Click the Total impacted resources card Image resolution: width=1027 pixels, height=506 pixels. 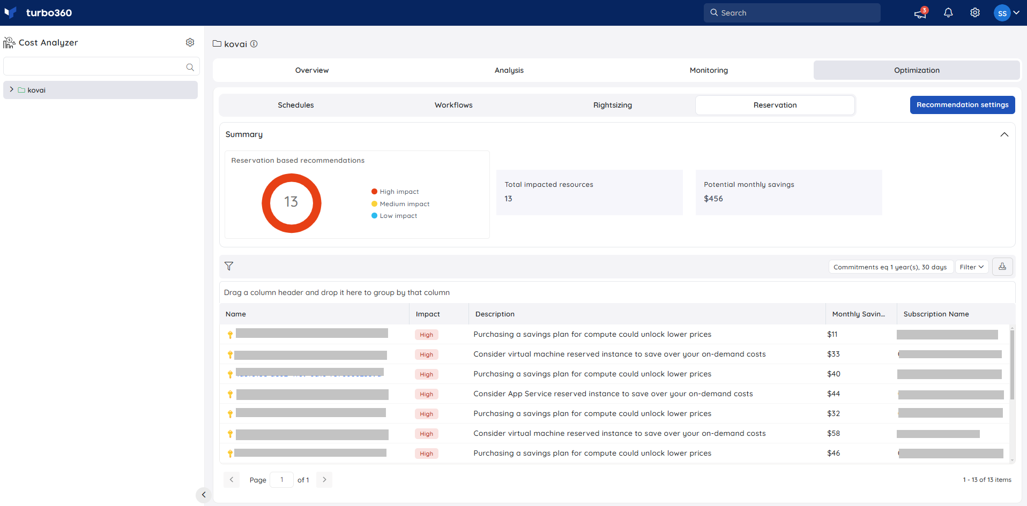[x=589, y=192]
